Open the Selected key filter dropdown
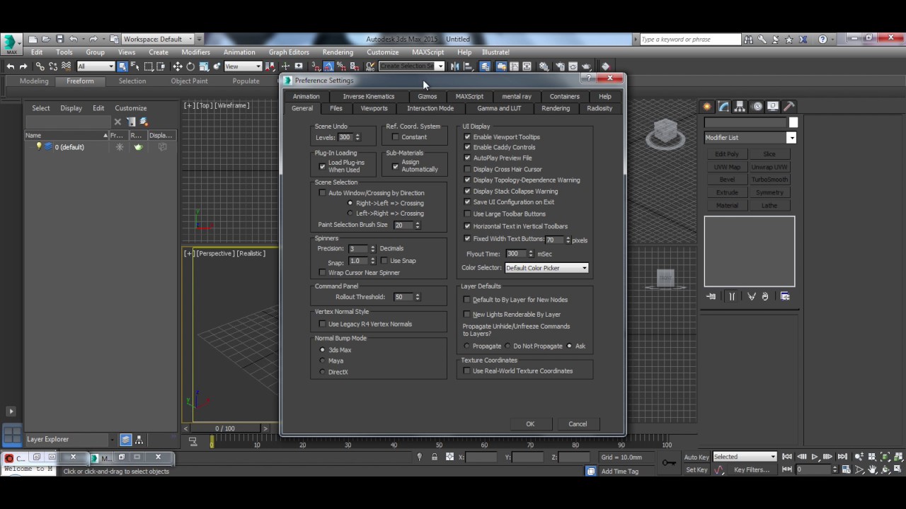 745,457
